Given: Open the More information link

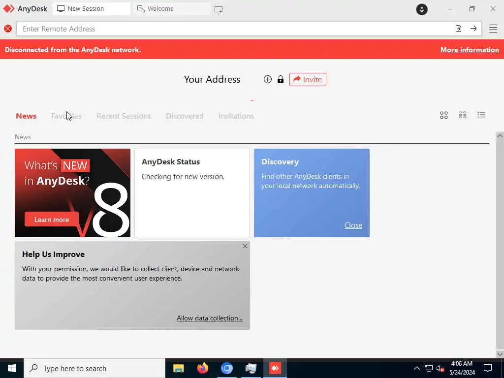Looking at the screenshot, I should 470,50.
